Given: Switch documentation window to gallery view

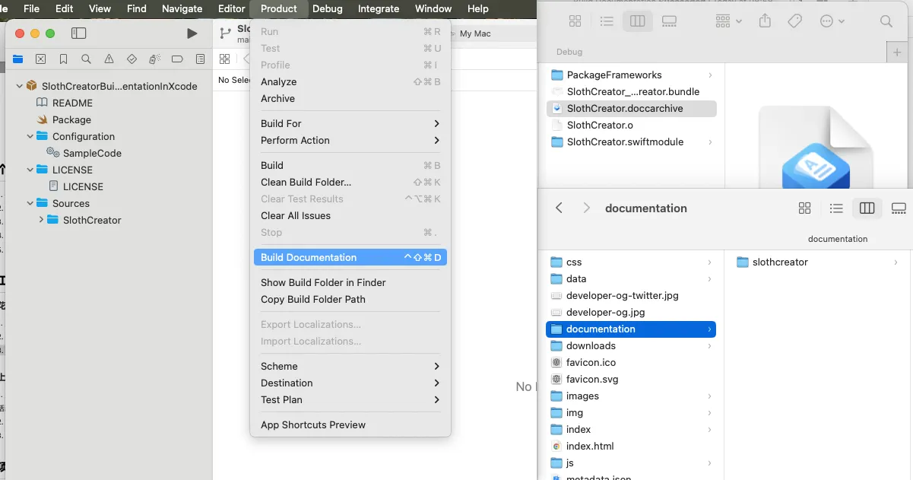Looking at the screenshot, I should [x=899, y=208].
